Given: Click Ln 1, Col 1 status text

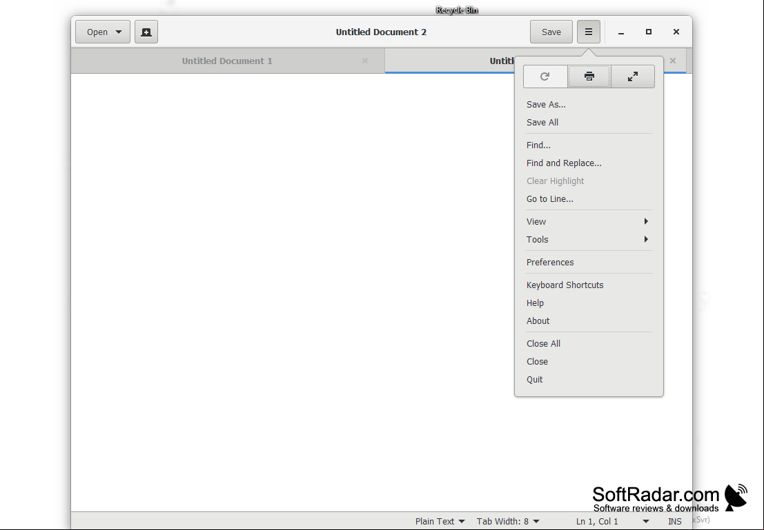Looking at the screenshot, I should pyautogui.click(x=597, y=521).
